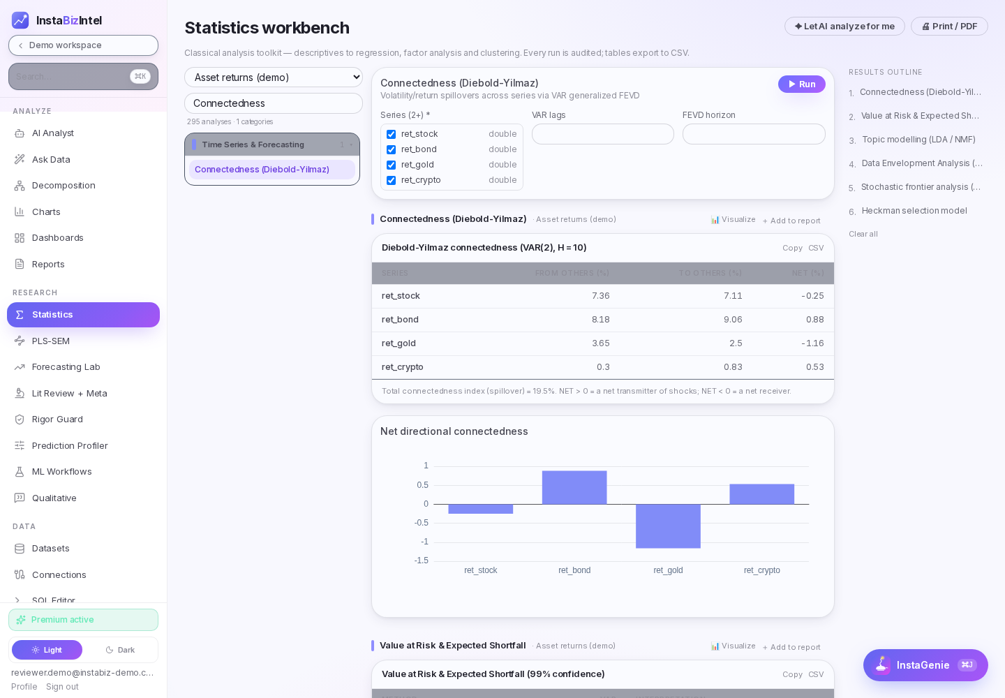Toggle the ret_crypto series checkbox
This screenshot has width=1005, height=698.
(392, 180)
